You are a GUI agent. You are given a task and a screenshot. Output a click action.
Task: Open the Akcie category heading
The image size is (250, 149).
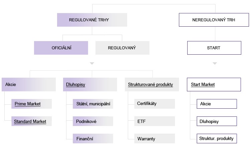click(11, 85)
